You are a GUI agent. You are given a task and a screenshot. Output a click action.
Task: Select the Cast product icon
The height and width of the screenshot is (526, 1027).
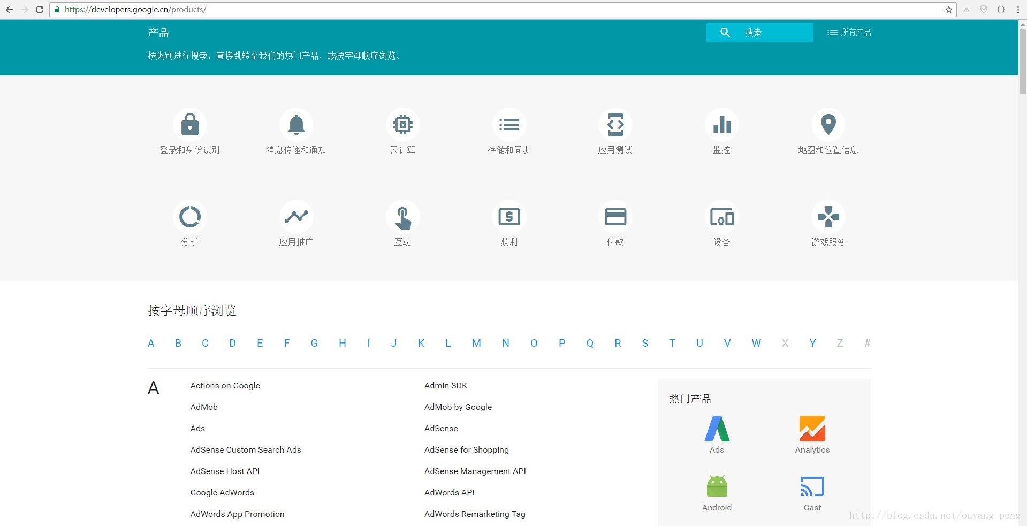812,486
